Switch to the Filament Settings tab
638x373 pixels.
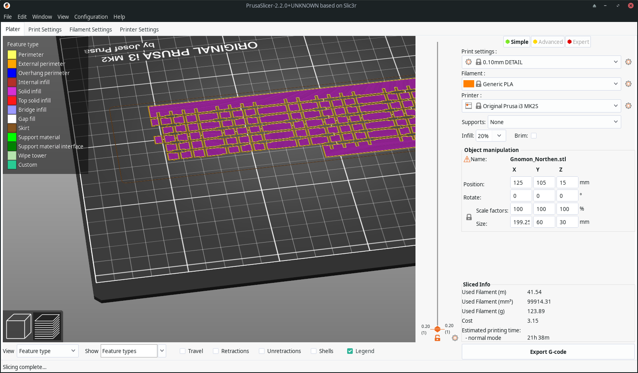91,30
